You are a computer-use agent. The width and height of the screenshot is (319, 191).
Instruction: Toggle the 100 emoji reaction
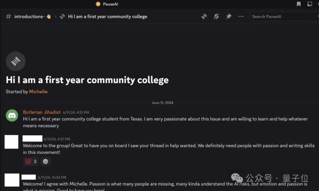pyautogui.click(x=31, y=161)
